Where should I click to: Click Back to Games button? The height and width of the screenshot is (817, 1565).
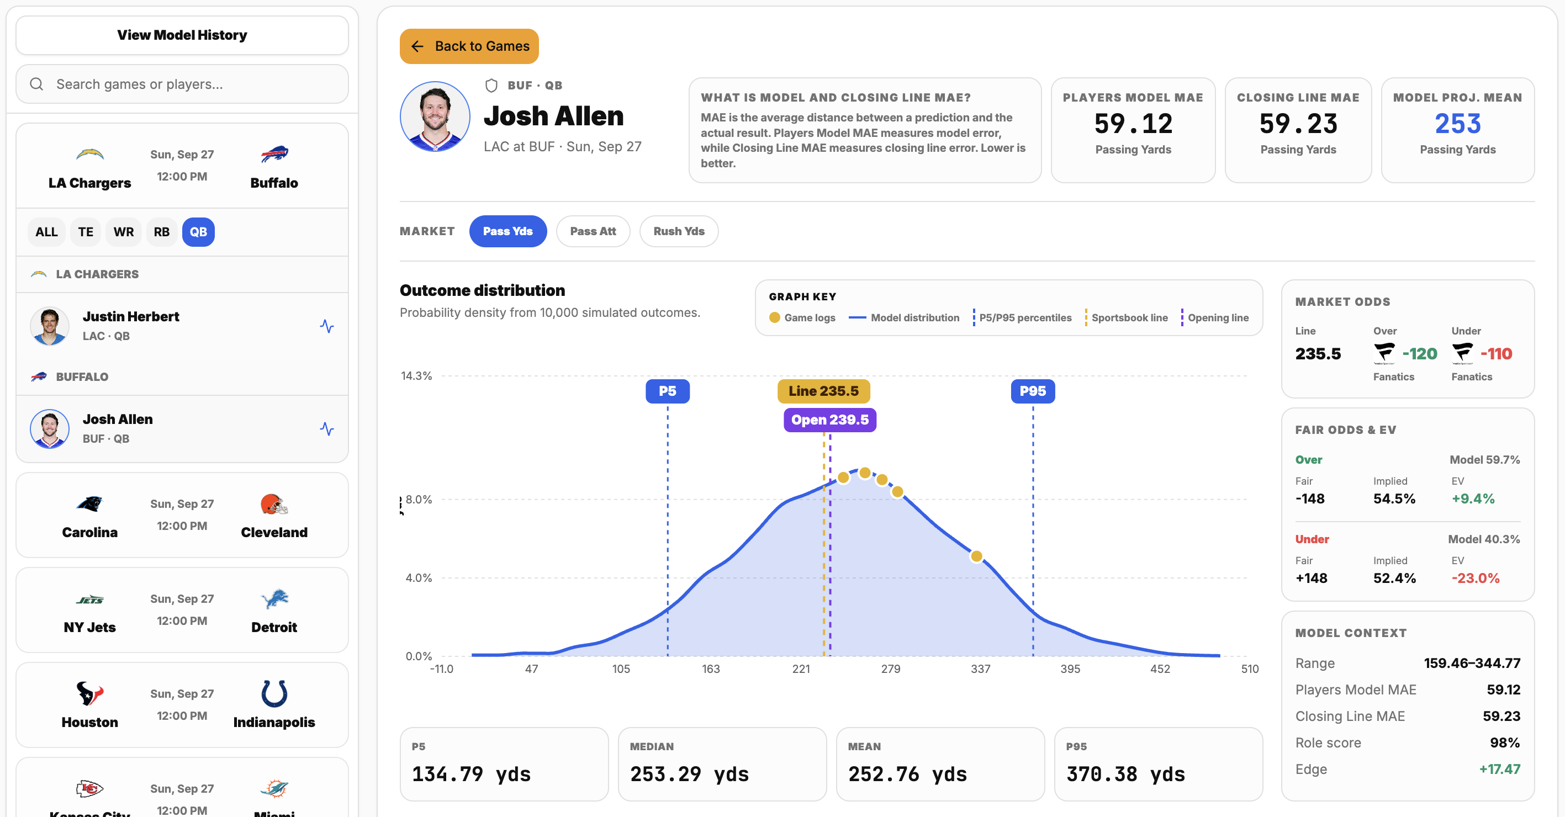click(469, 46)
